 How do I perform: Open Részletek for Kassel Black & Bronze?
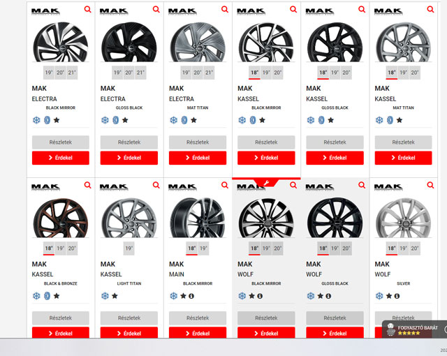(x=61, y=318)
